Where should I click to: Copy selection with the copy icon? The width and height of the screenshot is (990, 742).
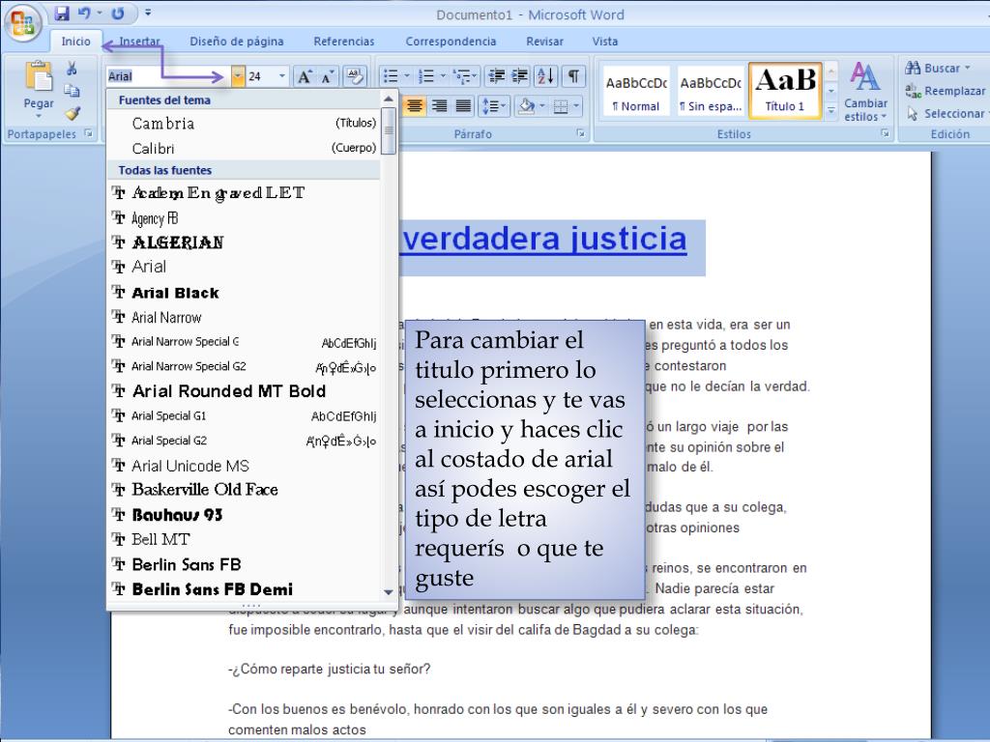point(72,91)
